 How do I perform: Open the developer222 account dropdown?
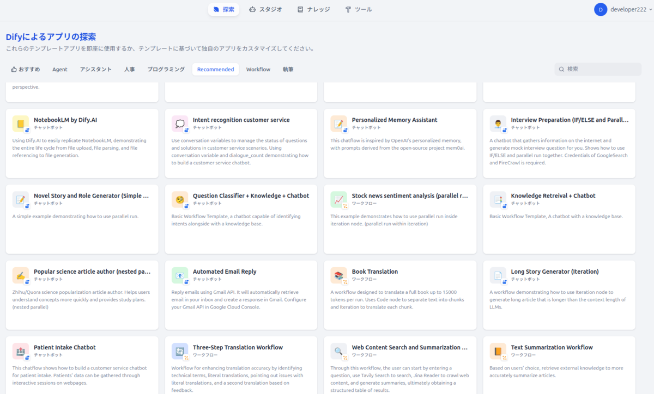tap(623, 9)
